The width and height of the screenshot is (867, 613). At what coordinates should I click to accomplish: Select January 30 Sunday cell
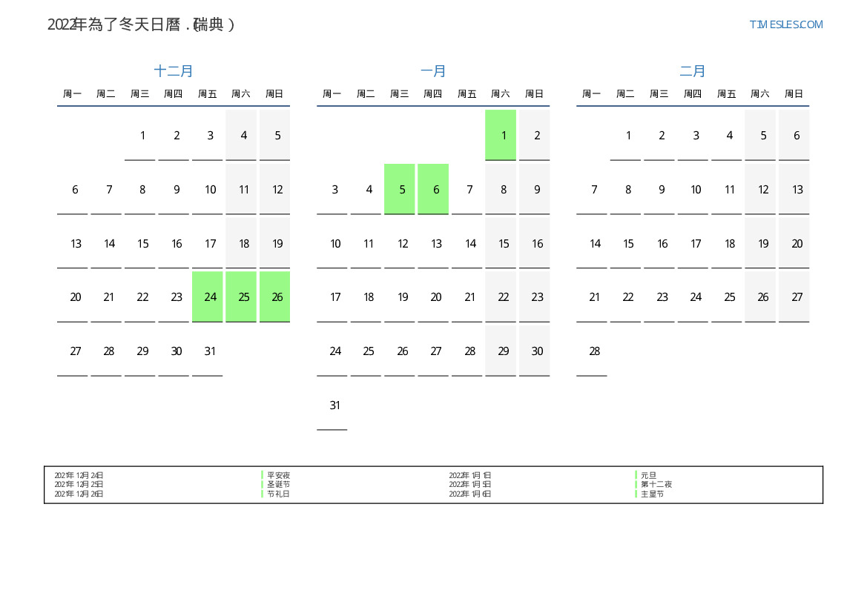535,351
